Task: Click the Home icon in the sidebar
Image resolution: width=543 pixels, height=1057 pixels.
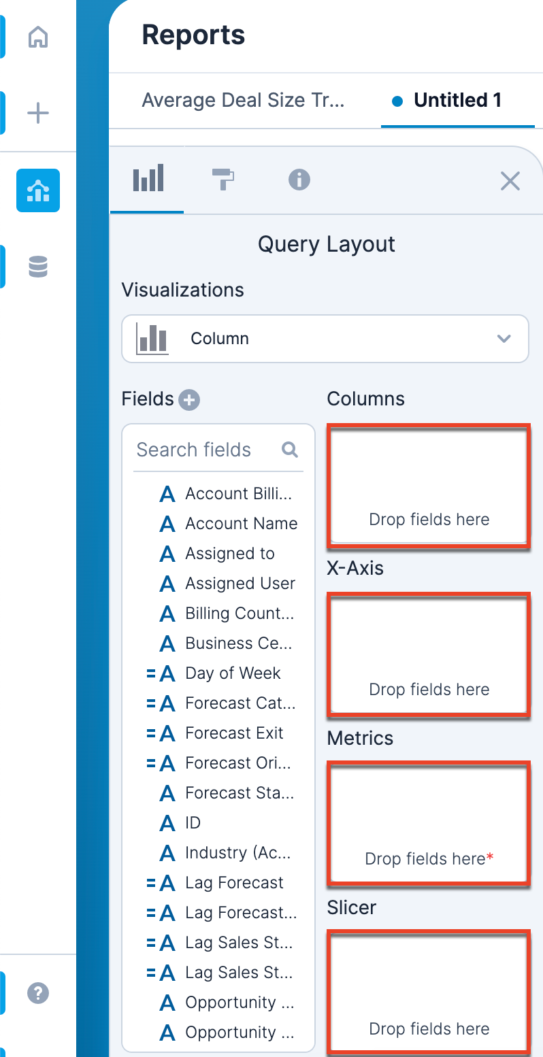Action: [x=38, y=37]
